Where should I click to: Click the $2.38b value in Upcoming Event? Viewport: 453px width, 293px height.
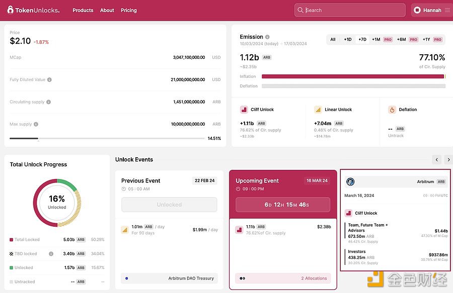pos(324,227)
